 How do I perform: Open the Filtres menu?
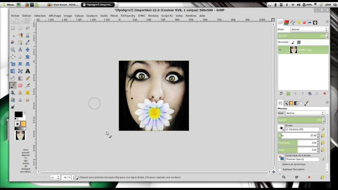[114, 16]
